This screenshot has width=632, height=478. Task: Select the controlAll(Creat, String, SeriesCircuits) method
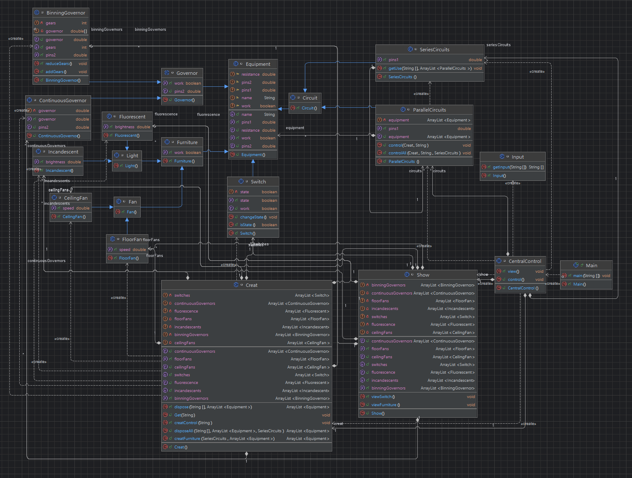coord(424,153)
